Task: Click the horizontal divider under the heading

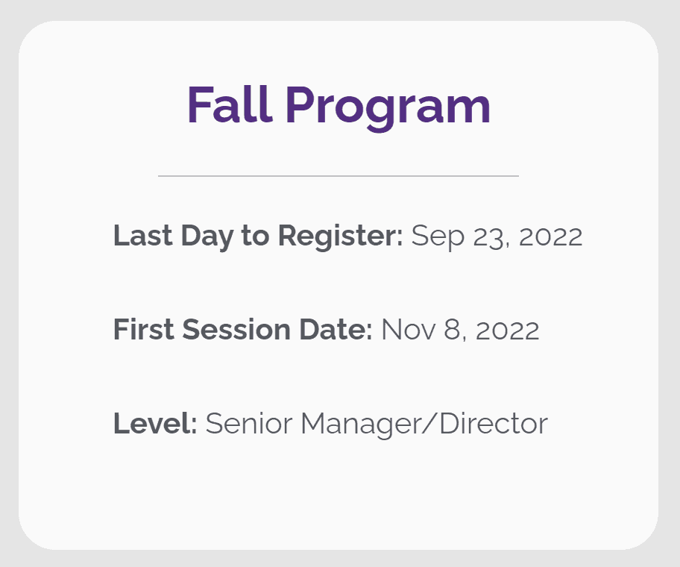Action: [x=339, y=176]
